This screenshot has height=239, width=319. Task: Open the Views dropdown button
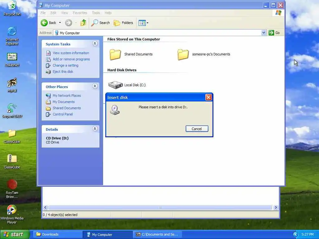pyautogui.click(x=143, y=23)
